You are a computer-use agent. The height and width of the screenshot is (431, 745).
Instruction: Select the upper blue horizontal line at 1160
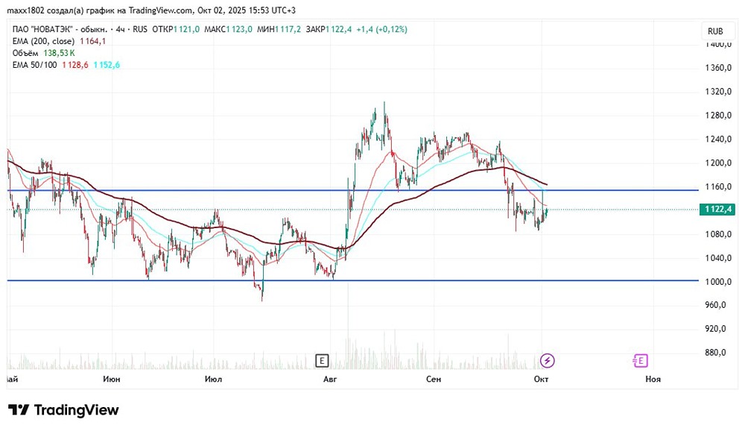click(x=352, y=190)
